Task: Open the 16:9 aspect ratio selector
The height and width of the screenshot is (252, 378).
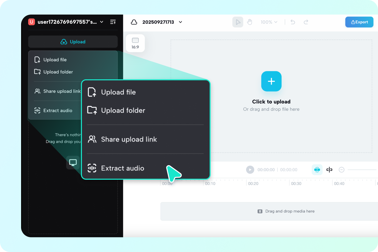Action: [135, 43]
